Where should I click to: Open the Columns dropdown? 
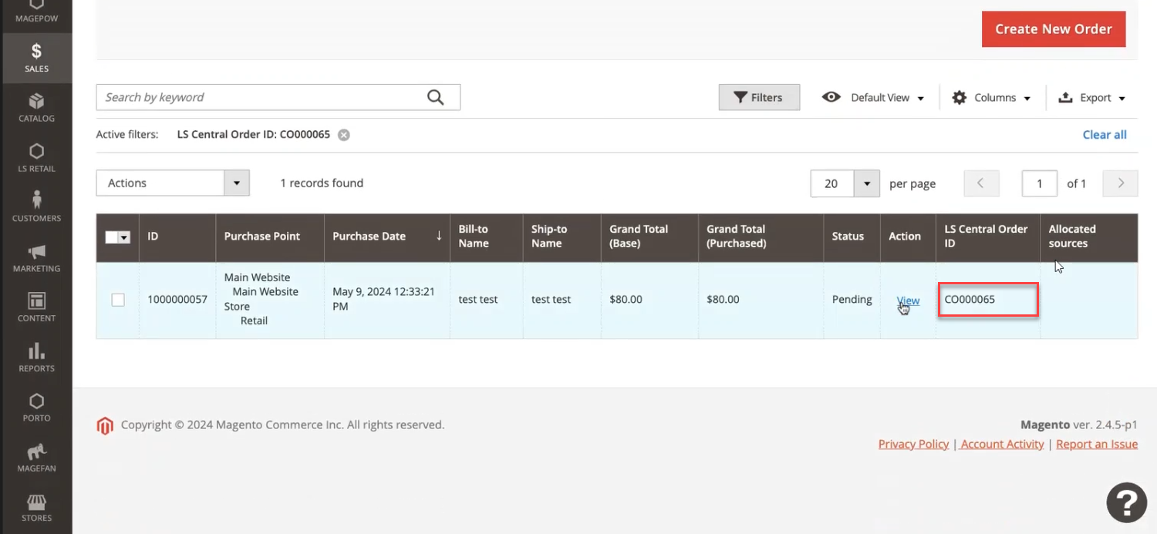click(992, 98)
